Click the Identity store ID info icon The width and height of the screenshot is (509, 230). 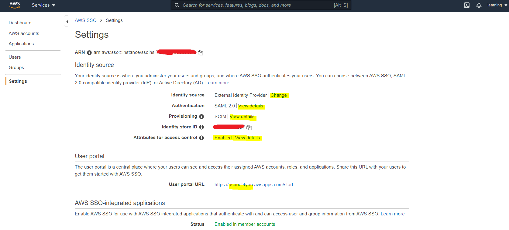(x=201, y=127)
